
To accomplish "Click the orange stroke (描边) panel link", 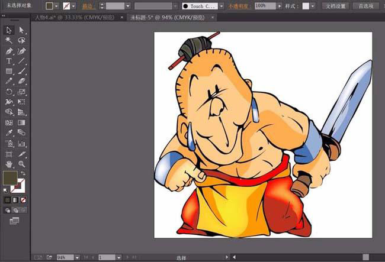I will click(89, 6).
